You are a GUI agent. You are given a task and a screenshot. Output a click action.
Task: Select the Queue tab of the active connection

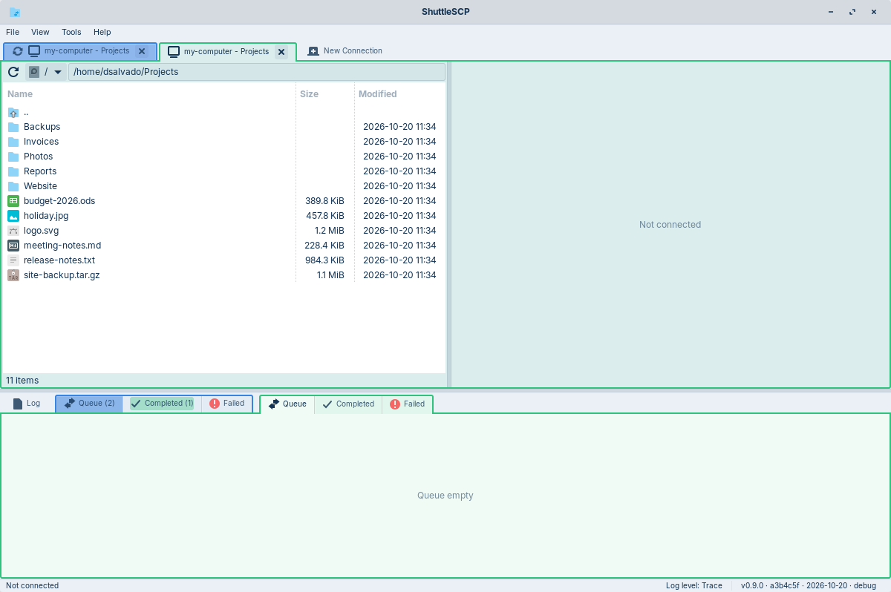tap(287, 404)
